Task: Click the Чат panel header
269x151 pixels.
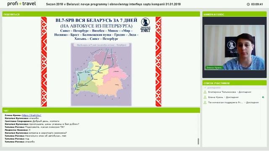Action: (101, 111)
